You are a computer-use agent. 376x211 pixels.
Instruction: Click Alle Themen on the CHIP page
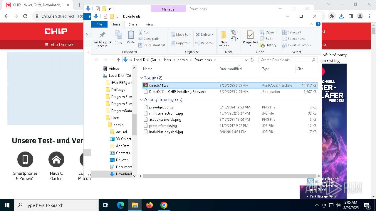[x=59, y=45]
